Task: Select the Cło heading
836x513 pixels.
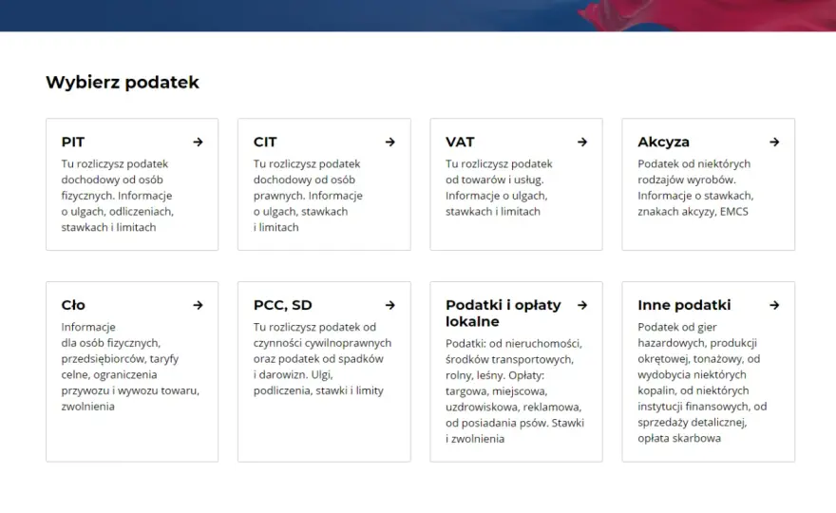Action: click(x=73, y=305)
